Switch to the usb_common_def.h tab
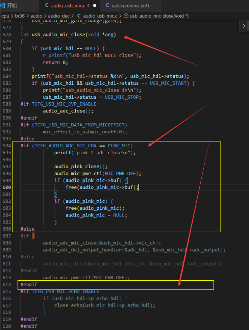The height and width of the screenshot is (330, 249). (x=130, y=5)
